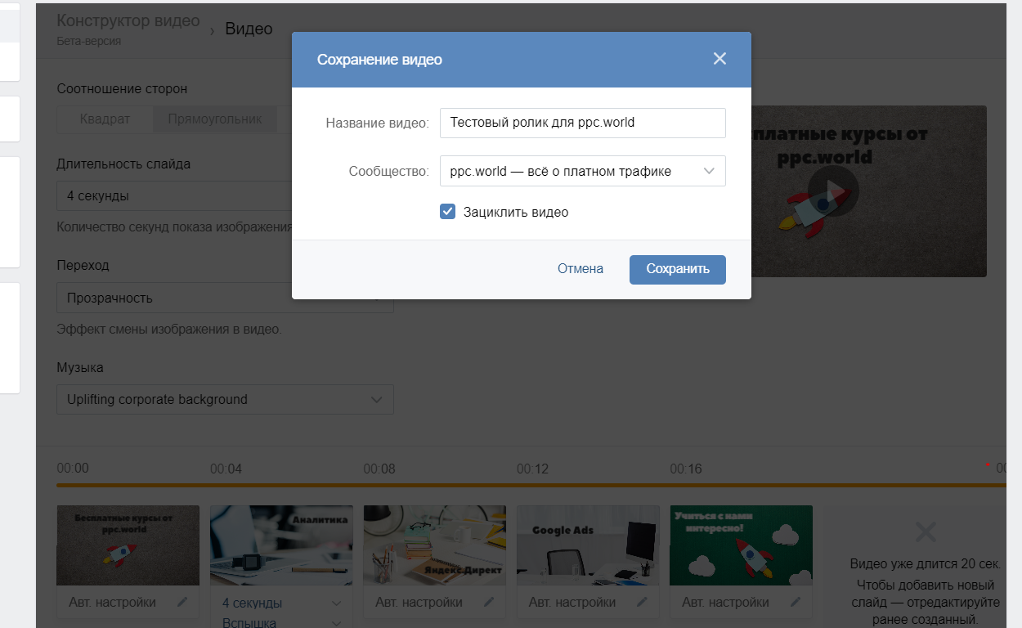Open pencil editor on the Яндекс Директ slide
Screen dimensions: 1022x628
(x=489, y=601)
